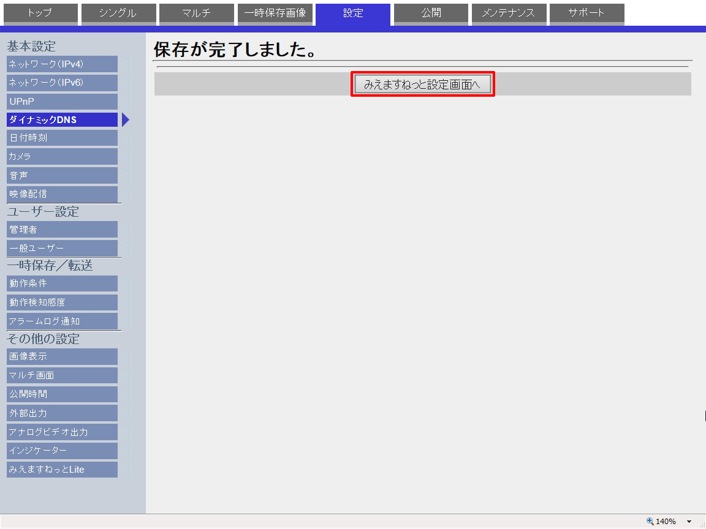Open the トップ tab
The height and width of the screenshot is (529, 706).
click(x=39, y=13)
